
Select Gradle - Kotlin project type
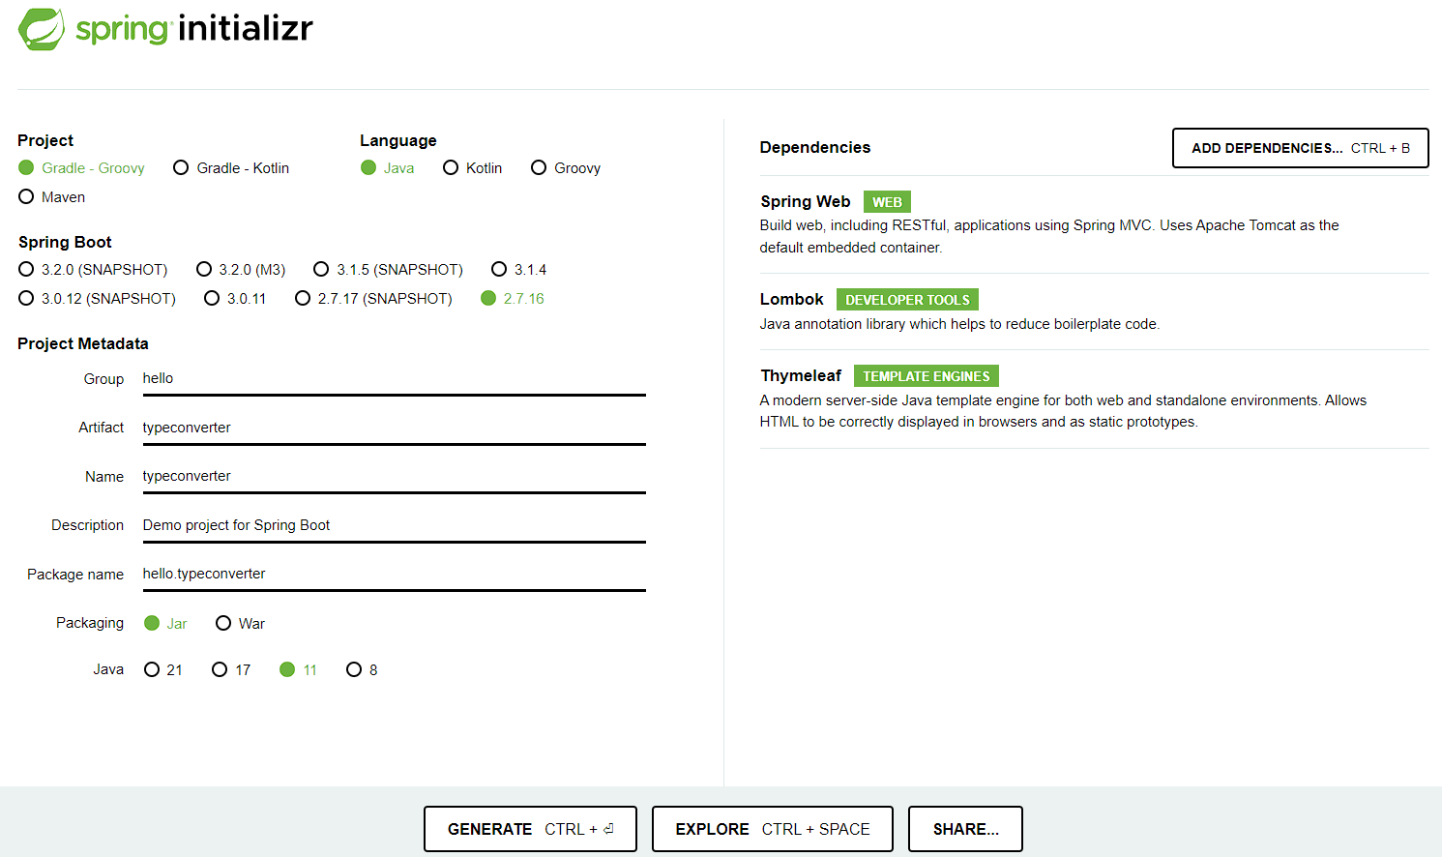coord(231,168)
